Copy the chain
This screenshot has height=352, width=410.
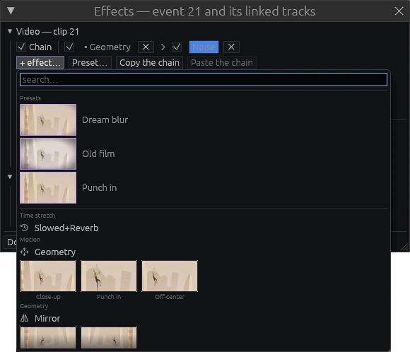click(149, 63)
